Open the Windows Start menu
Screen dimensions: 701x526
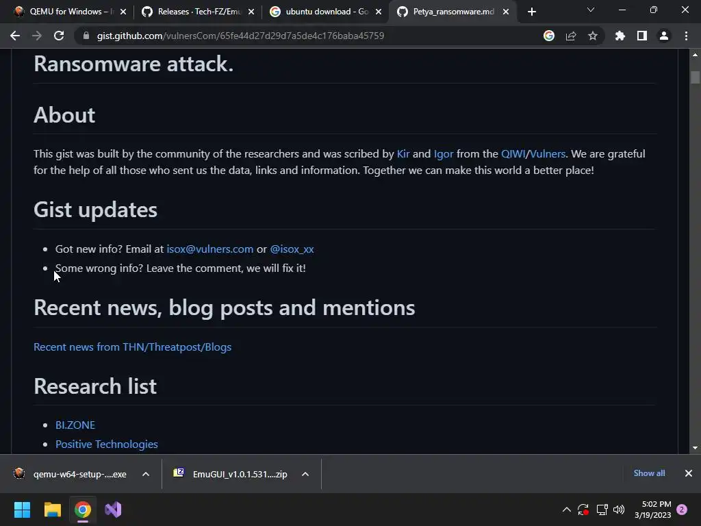[x=22, y=510]
